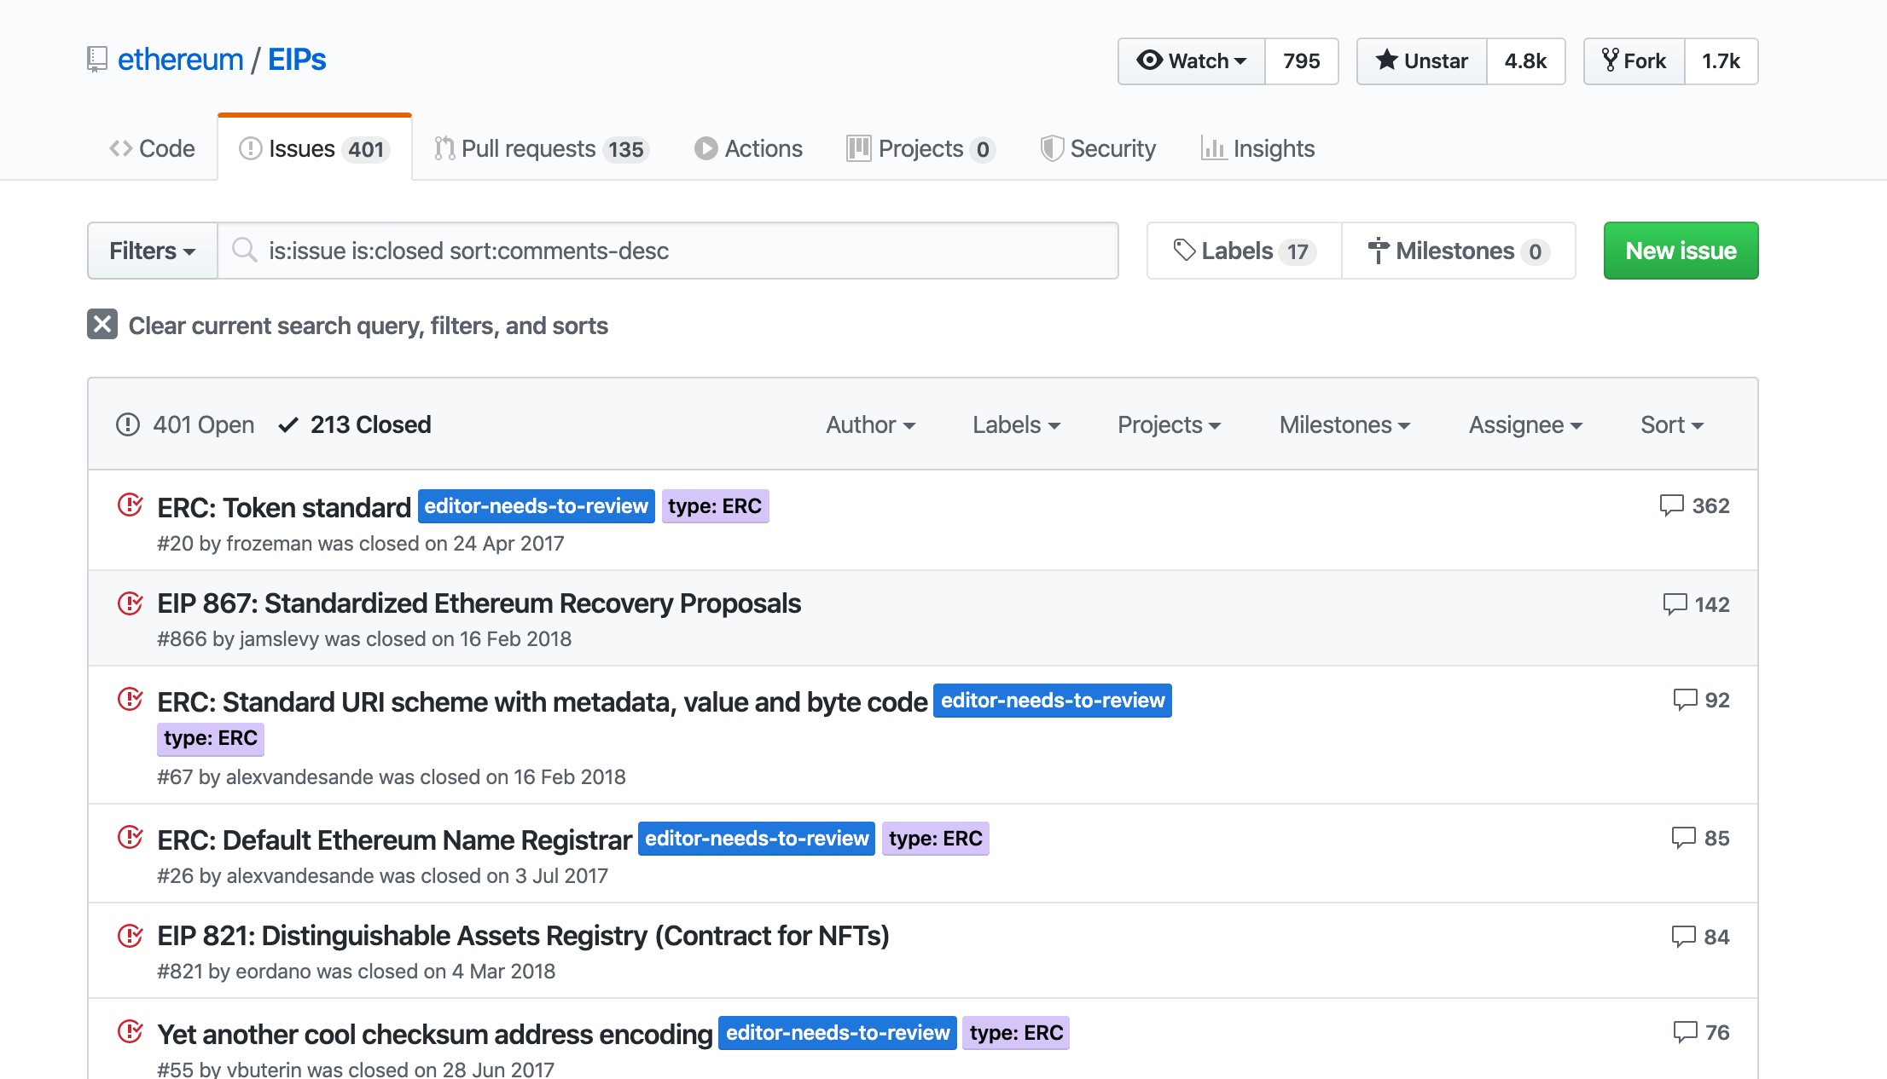
Task: Open 'ERC: Default Ethereum Name Registrar' issue
Action: [x=395, y=840]
